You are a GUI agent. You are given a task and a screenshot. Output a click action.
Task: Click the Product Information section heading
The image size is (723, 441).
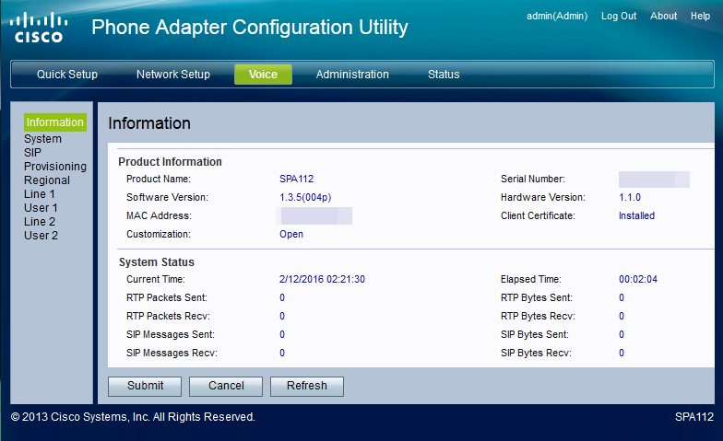coord(170,162)
